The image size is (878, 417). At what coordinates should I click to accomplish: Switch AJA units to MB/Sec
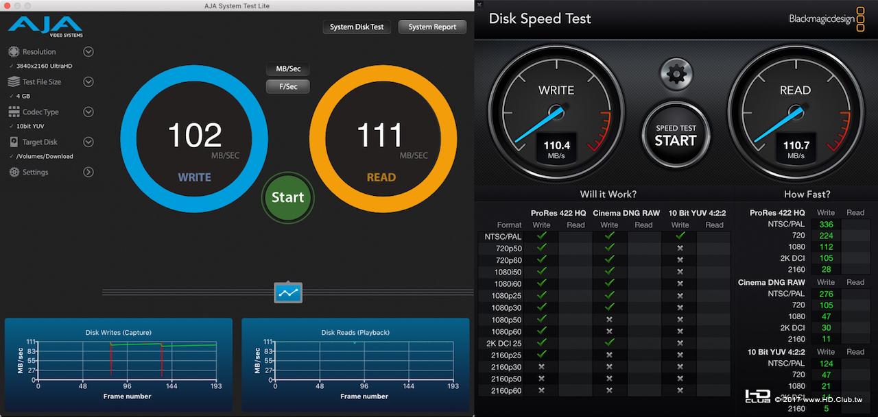(288, 69)
